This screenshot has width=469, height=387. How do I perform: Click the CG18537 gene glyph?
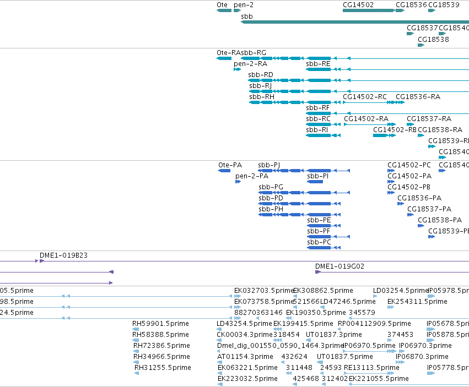pyautogui.click(x=411, y=34)
